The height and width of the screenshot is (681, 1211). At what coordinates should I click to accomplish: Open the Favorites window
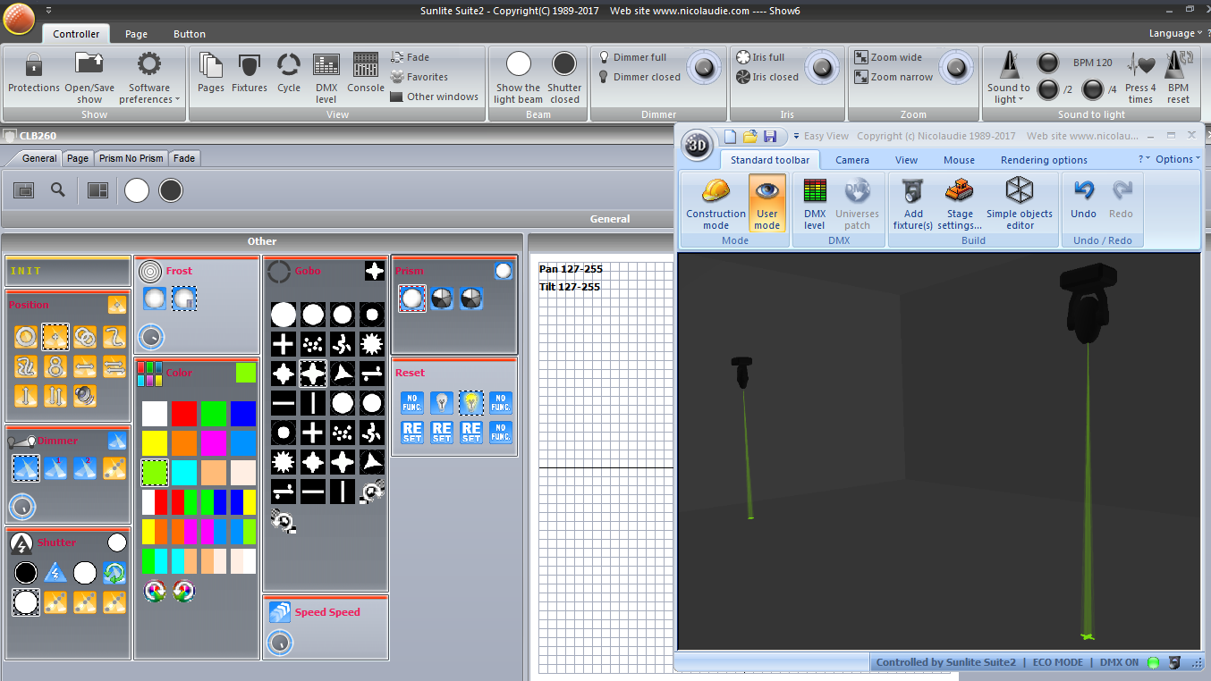[x=419, y=77]
